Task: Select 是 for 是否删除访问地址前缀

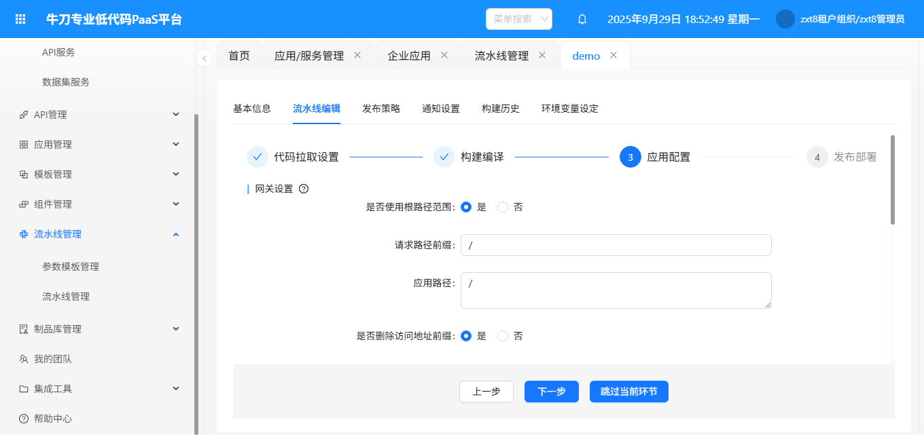Action: [466, 336]
